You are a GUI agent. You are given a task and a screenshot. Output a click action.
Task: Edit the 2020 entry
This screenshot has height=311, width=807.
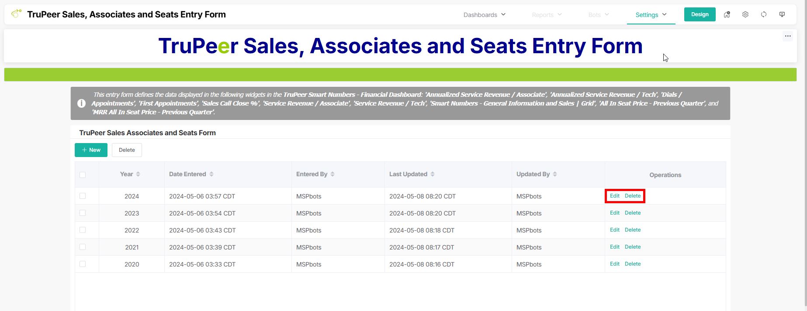(x=615, y=264)
